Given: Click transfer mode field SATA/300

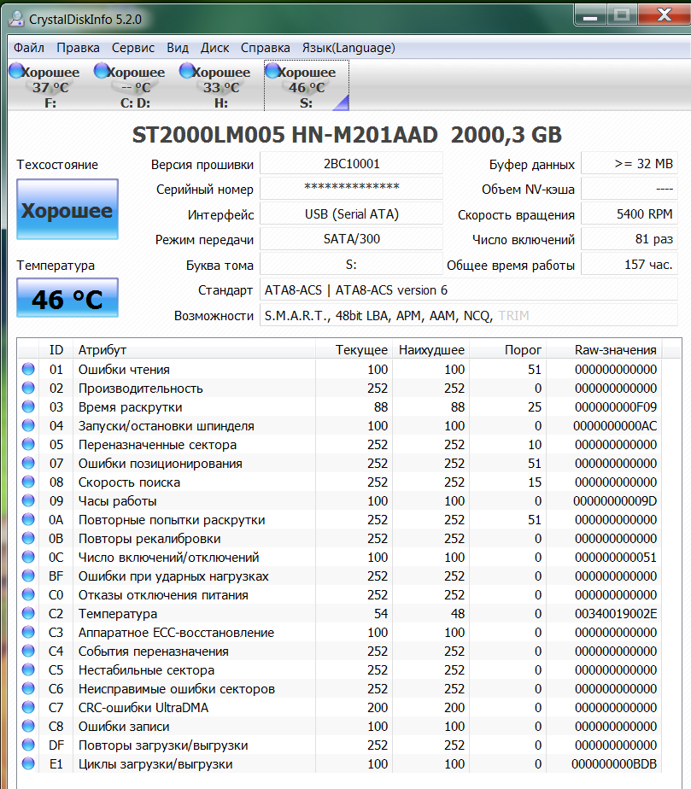Looking at the screenshot, I should tap(351, 239).
